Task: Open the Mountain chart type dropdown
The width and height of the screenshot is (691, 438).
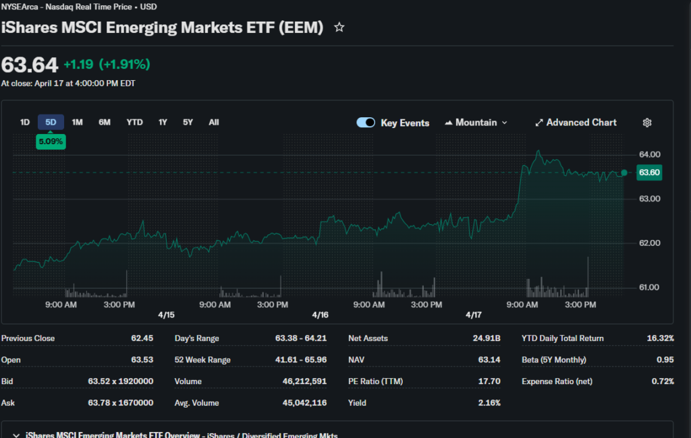Action: 476,123
